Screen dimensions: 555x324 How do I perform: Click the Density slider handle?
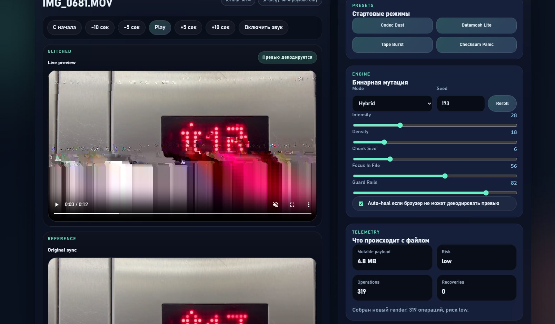coord(384,142)
